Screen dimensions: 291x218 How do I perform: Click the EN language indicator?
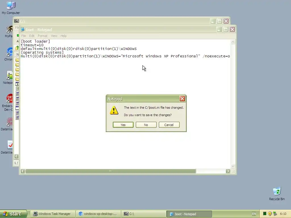click(x=254, y=214)
